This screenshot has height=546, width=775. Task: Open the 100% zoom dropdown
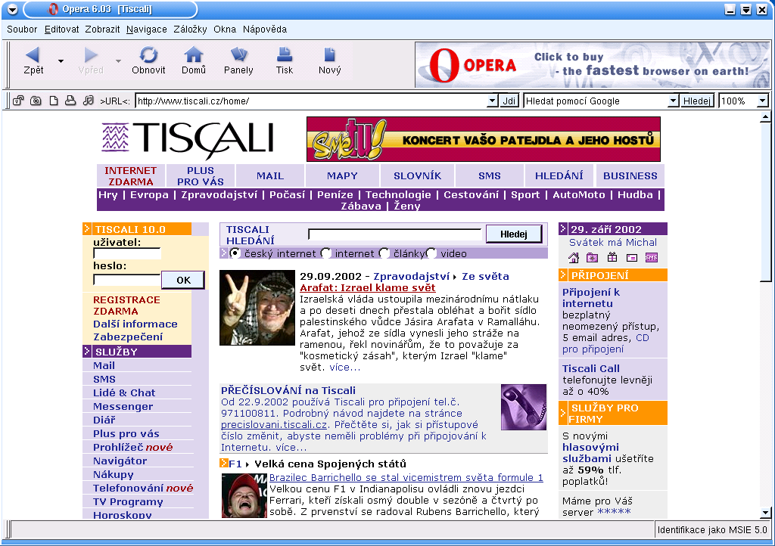763,101
